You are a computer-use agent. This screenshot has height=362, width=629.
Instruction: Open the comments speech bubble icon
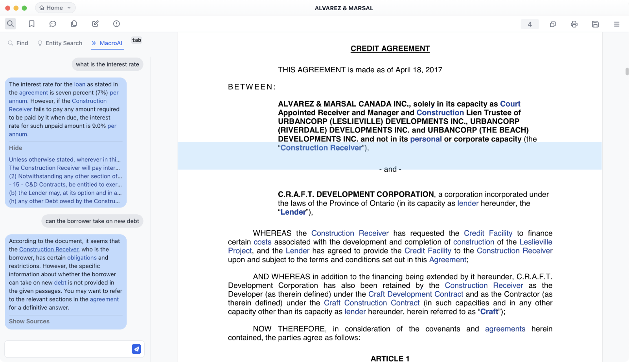[x=53, y=24]
